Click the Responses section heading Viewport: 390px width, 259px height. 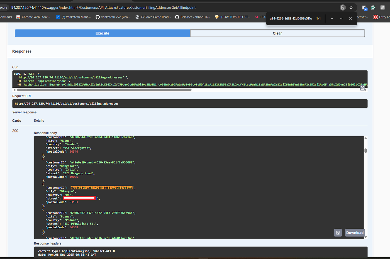(x=22, y=51)
